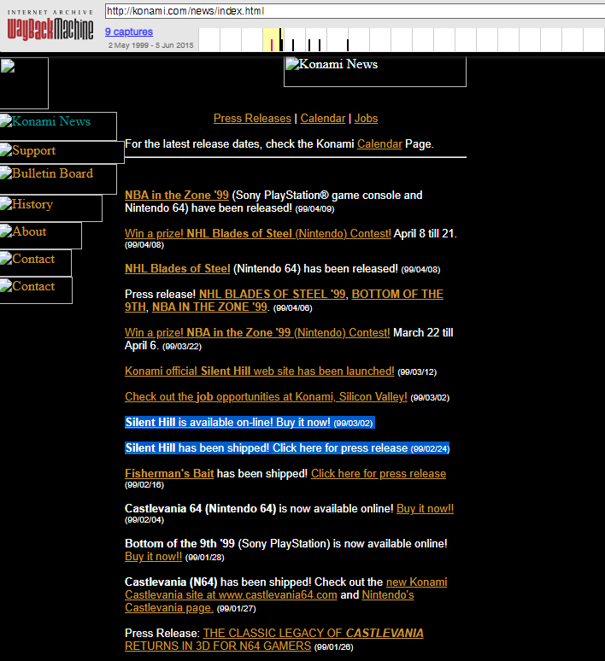Open Press Releases in the top navigation
The image size is (605, 661).
(252, 119)
